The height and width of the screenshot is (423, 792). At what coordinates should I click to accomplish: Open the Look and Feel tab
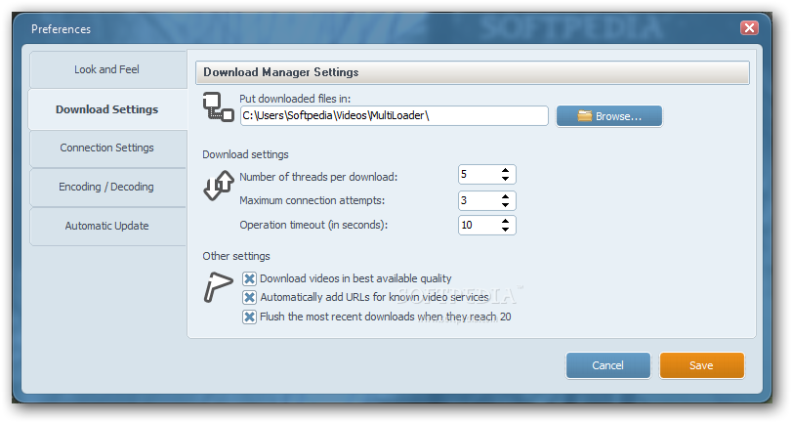(x=108, y=69)
